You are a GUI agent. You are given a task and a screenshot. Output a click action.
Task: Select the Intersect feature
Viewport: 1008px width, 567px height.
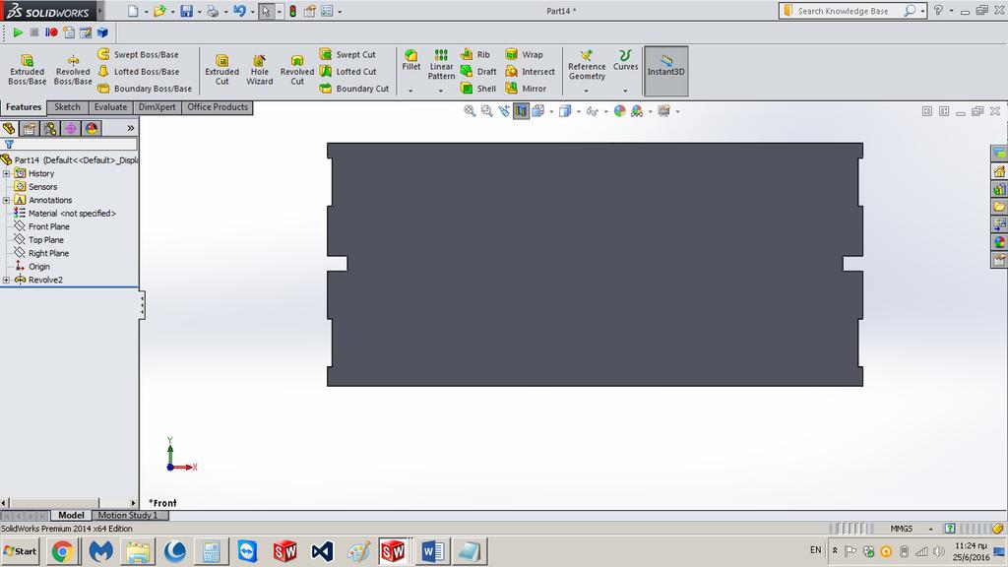click(x=531, y=71)
